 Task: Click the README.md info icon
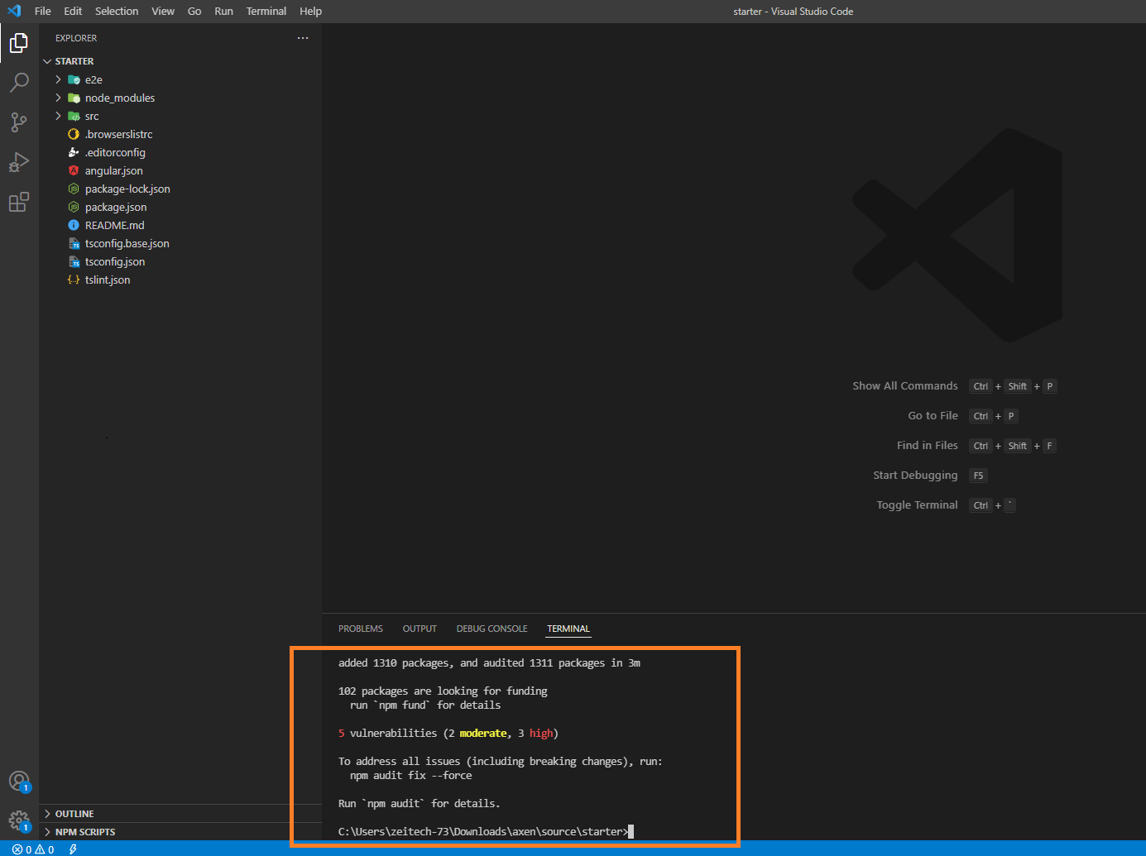click(x=74, y=226)
